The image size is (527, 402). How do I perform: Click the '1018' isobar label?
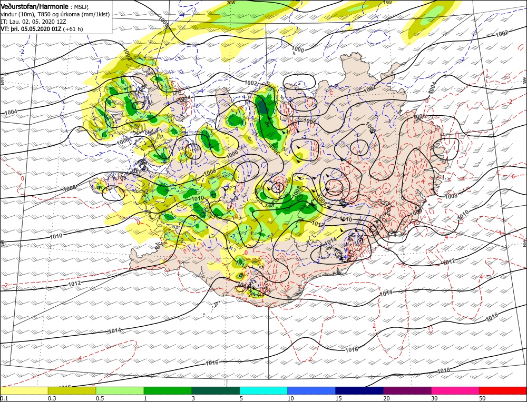444,370
